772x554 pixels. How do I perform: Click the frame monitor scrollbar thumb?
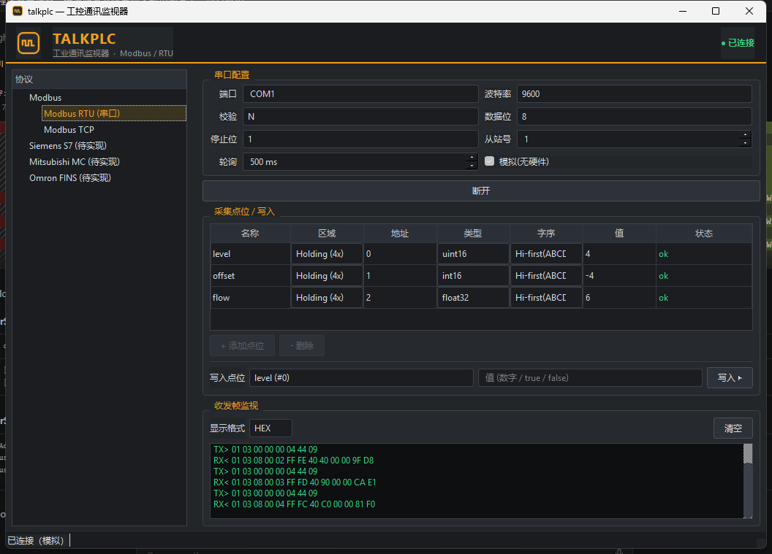[748, 453]
